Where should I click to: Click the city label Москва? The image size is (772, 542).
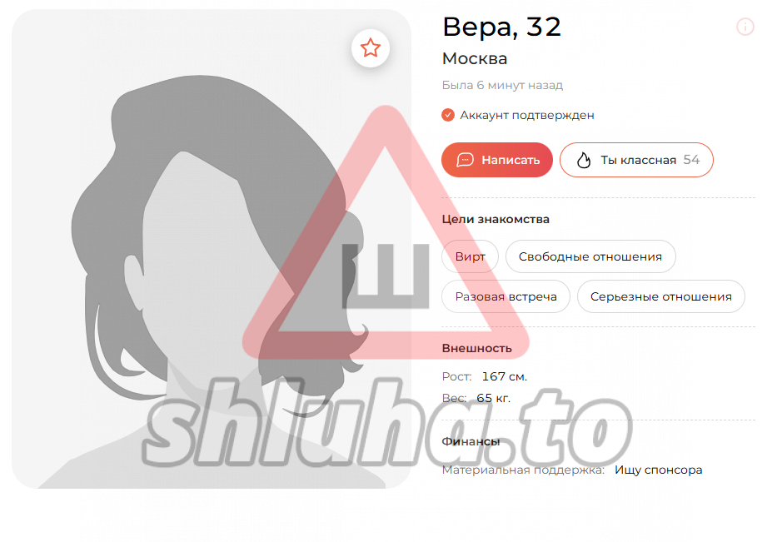(475, 58)
